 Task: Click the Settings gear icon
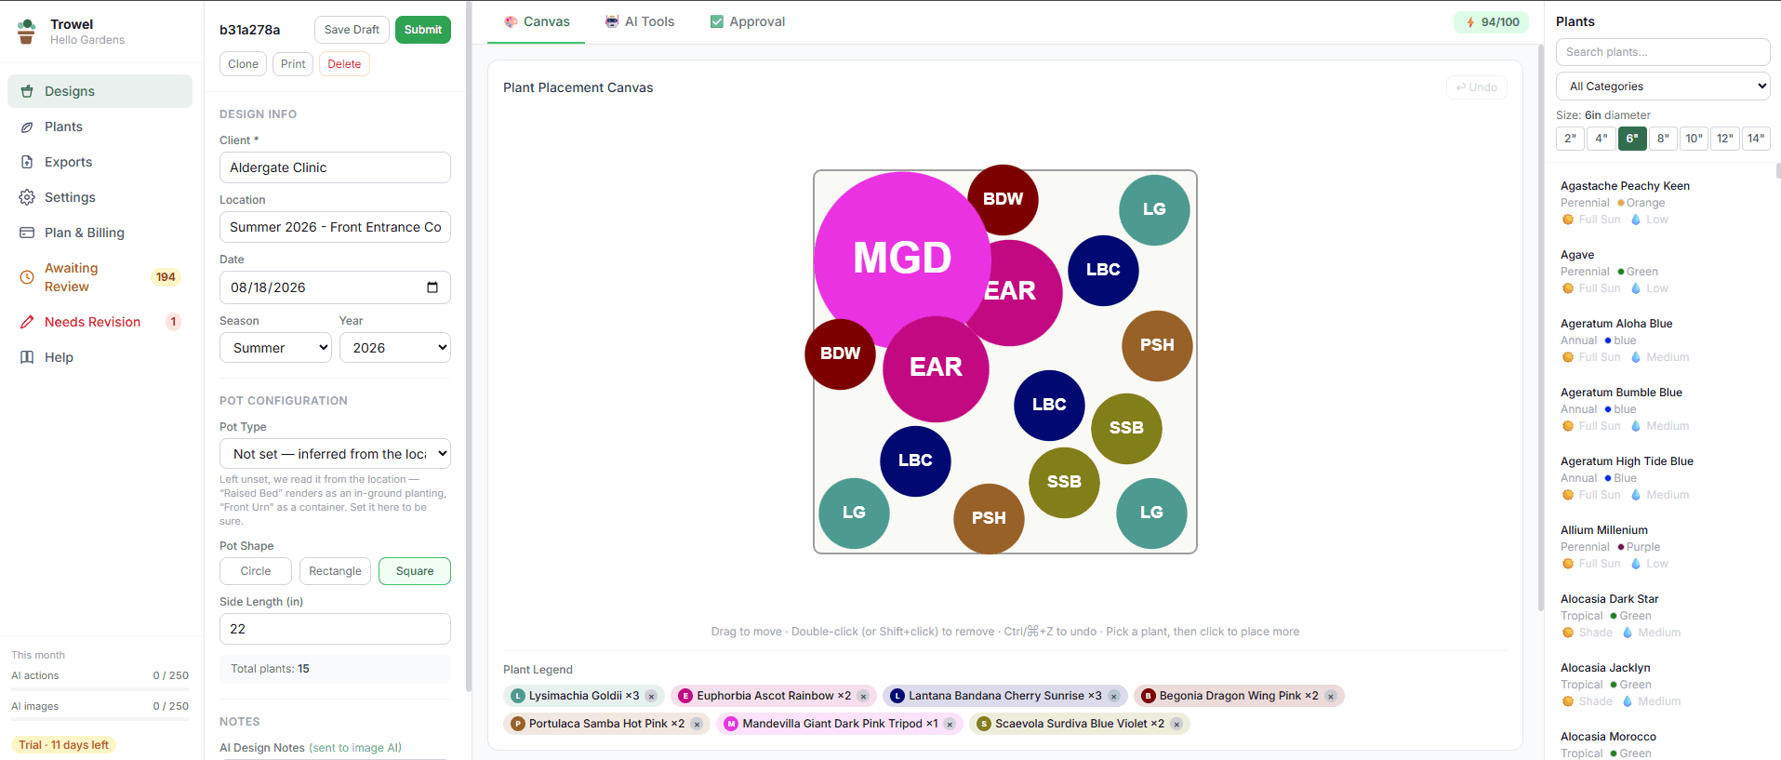point(27,197)
